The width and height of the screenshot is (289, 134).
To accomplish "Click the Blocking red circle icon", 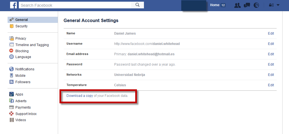I will (12, 51).
